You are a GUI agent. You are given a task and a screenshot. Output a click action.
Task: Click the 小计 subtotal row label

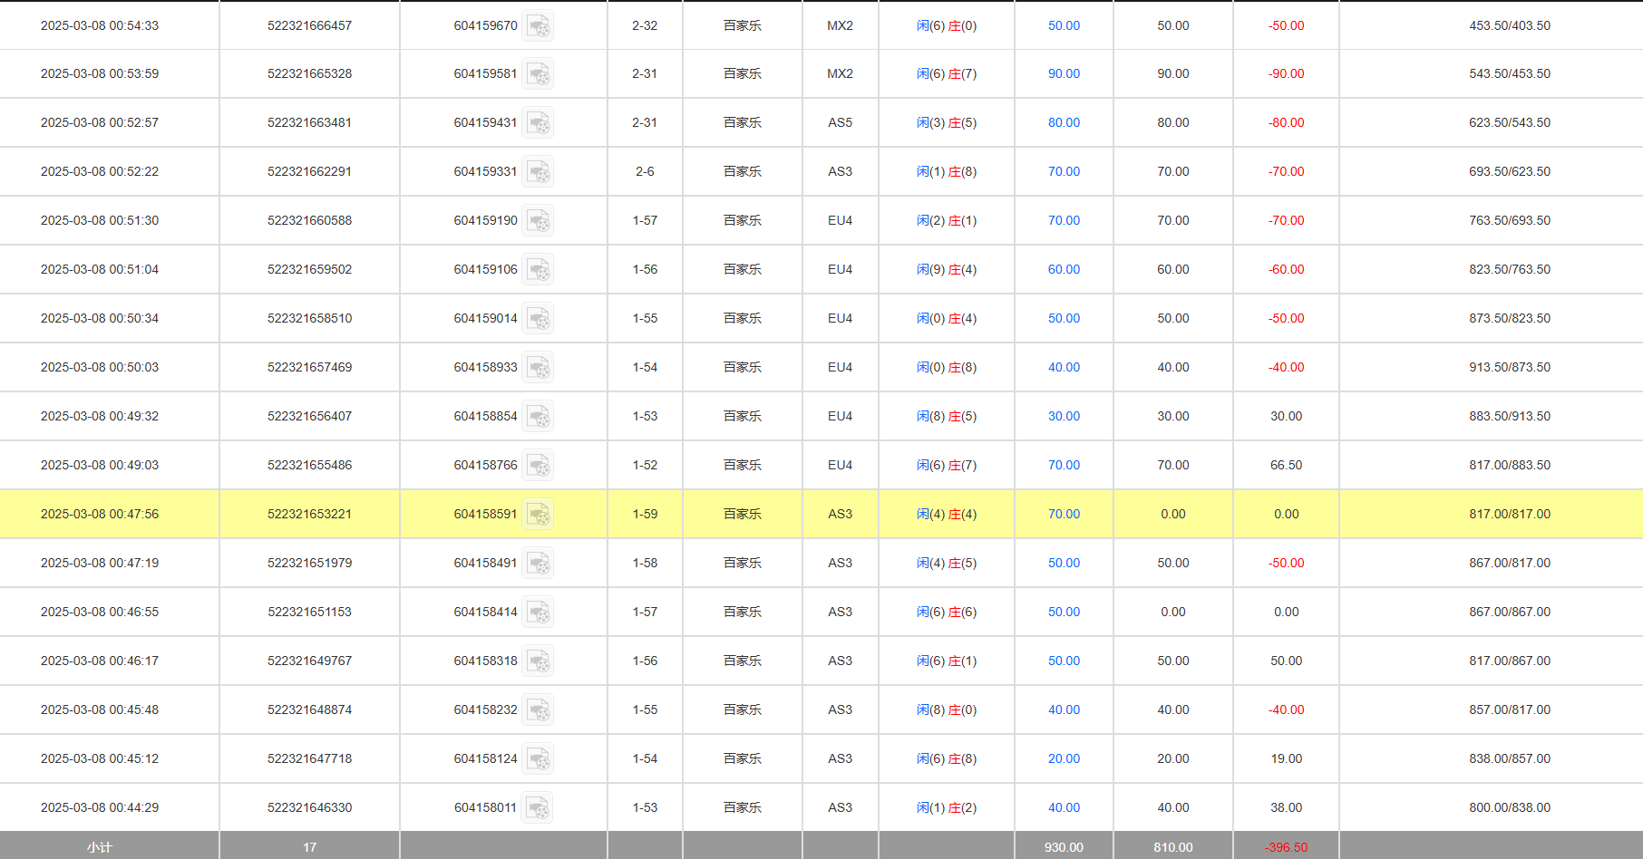[x=100, y=847]
